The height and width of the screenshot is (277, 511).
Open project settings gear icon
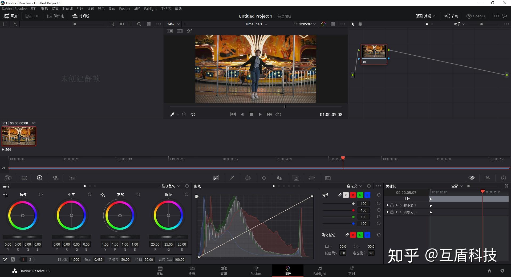pyautogui.click(x=502, y=271)
